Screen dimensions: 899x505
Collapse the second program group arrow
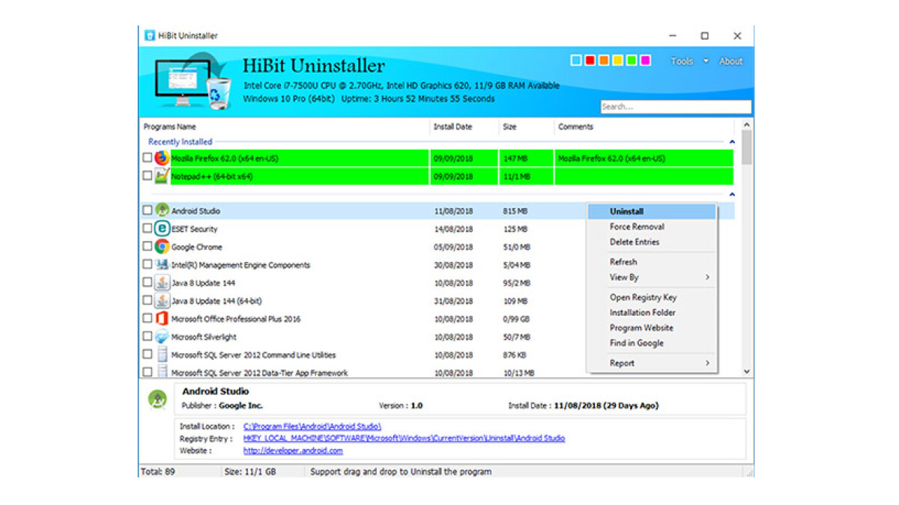732,195
